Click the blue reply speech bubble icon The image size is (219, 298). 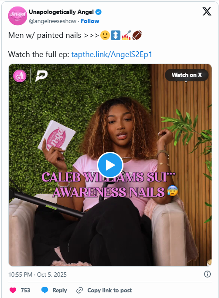(44, 290)
